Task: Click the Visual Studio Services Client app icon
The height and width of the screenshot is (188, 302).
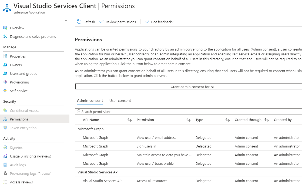Action: (x=7, y=8)
